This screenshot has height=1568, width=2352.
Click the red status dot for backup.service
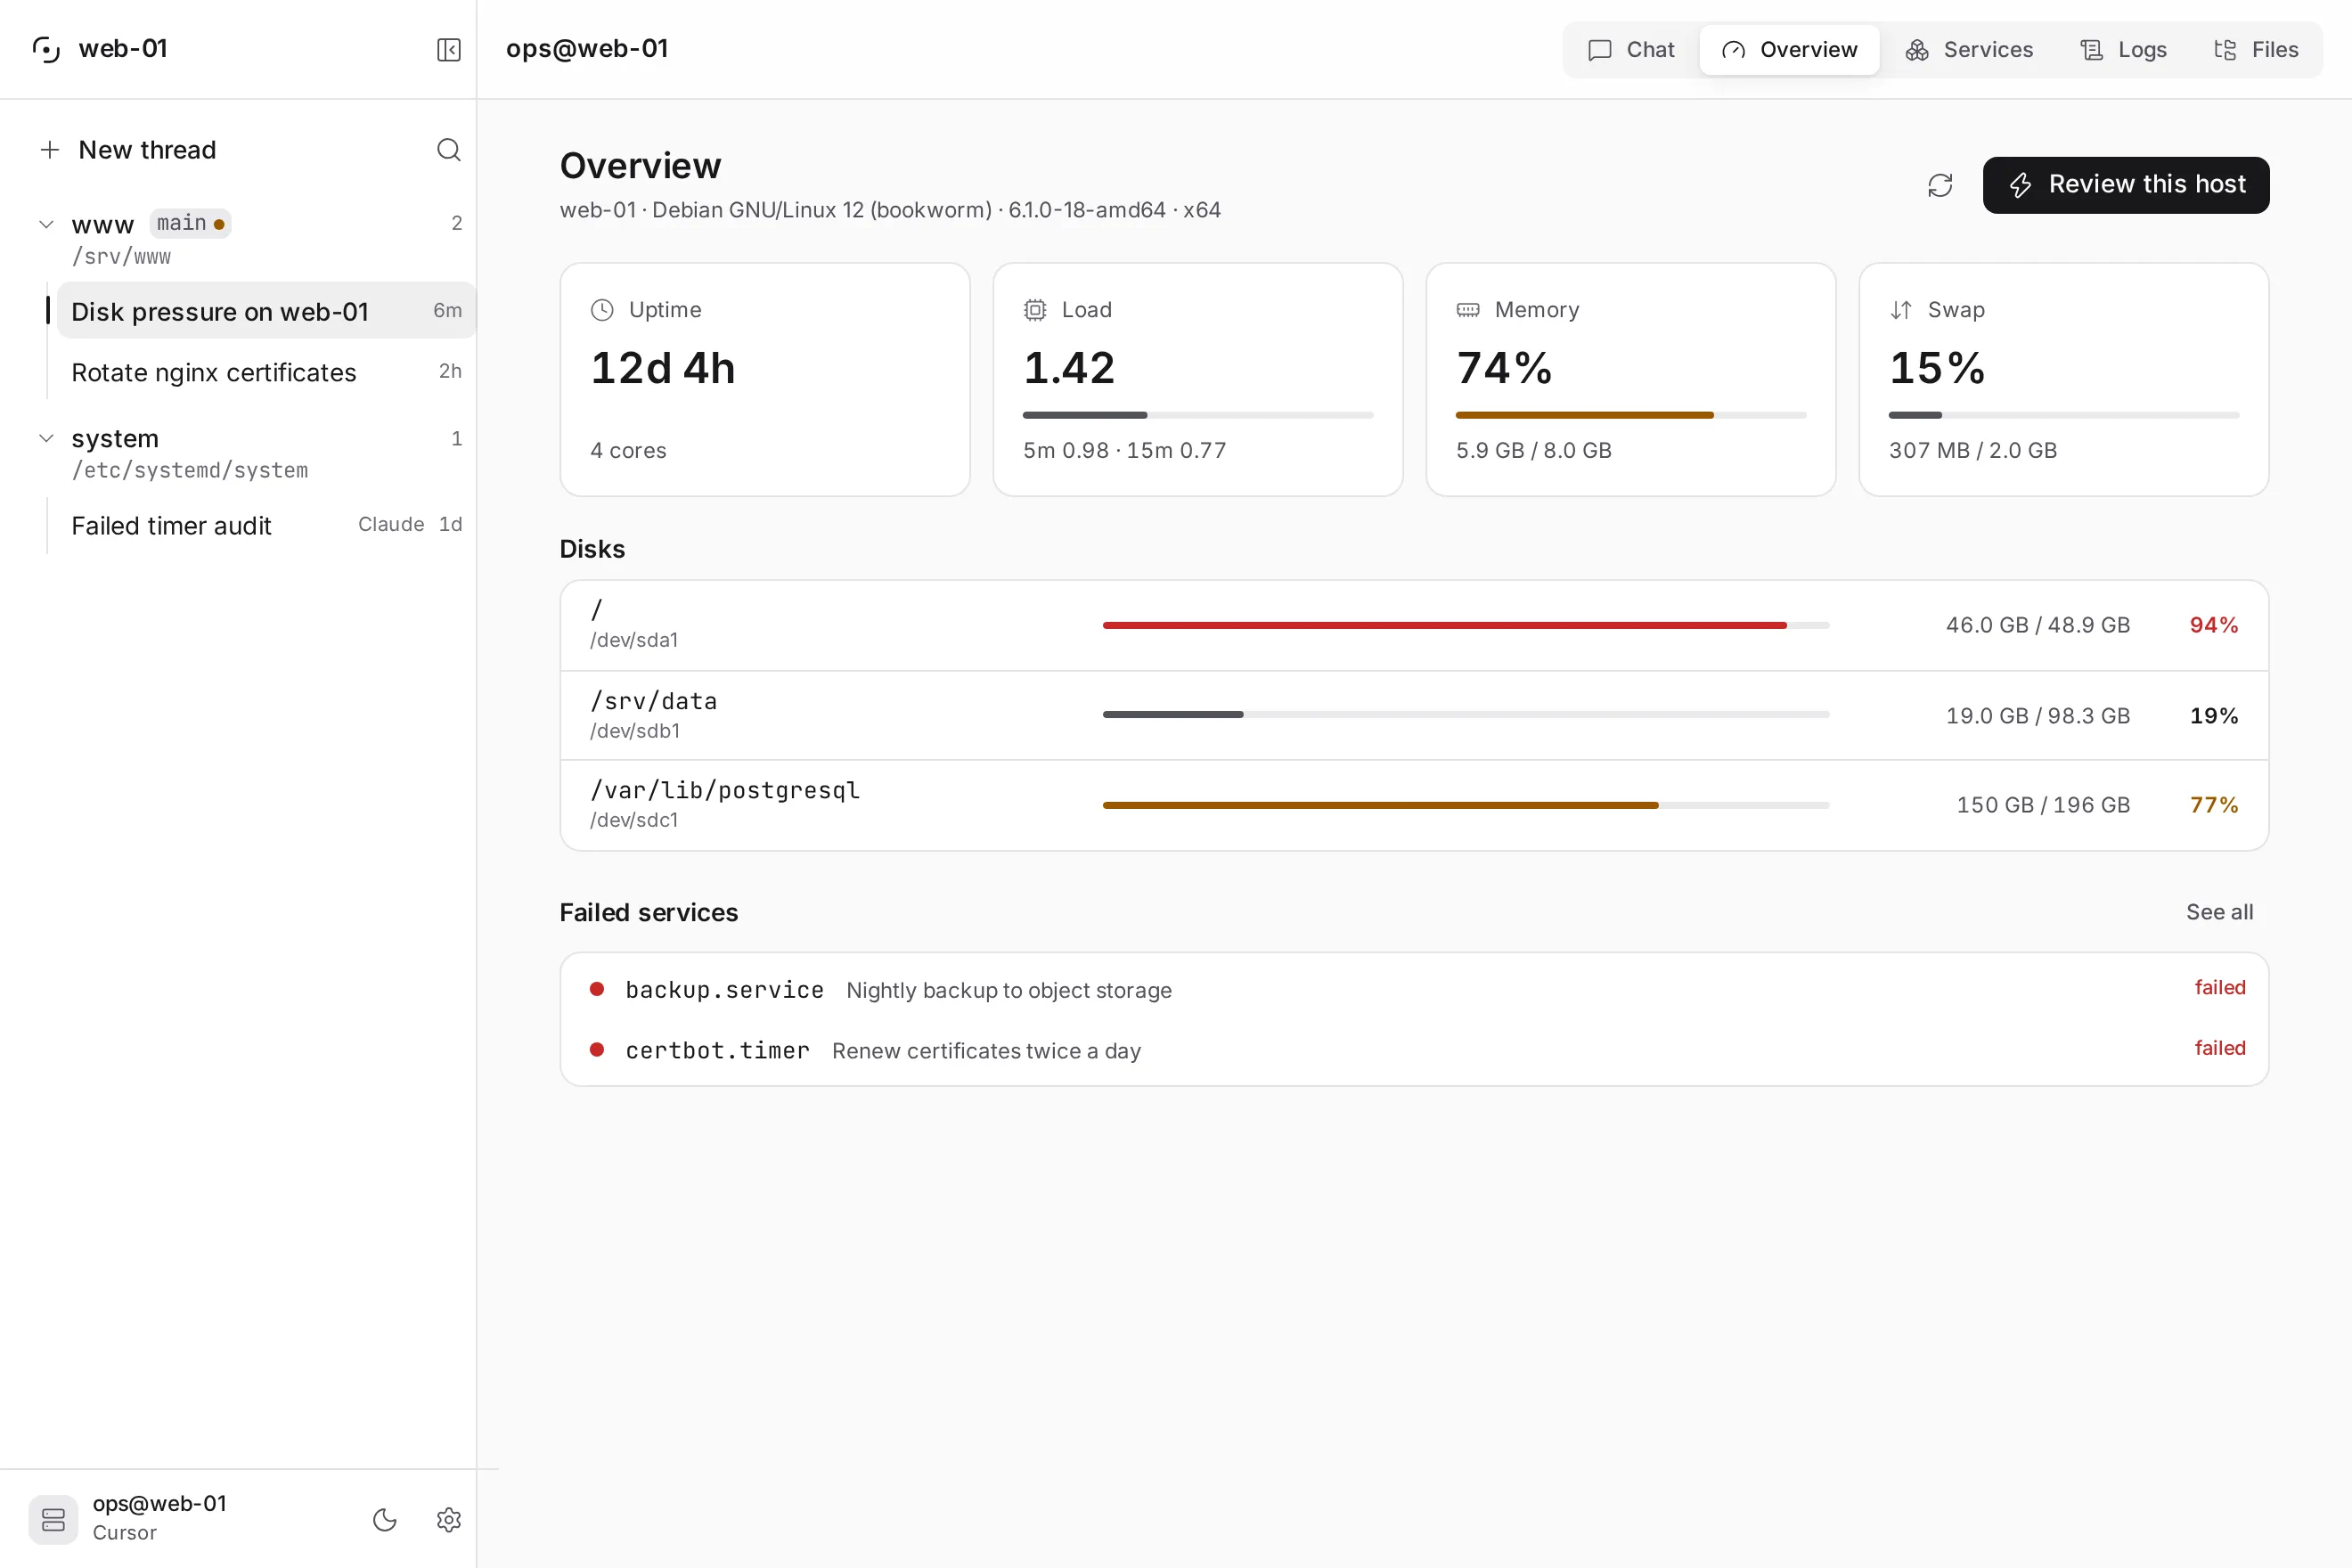597,989
